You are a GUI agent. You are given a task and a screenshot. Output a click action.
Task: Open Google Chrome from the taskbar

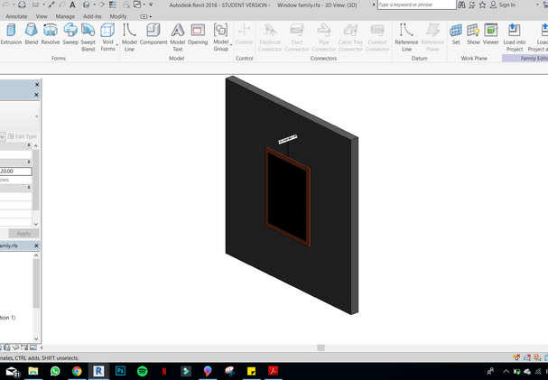coord(77,371)
